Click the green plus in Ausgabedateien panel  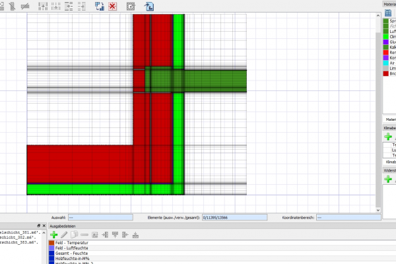(x=54, y=234)
